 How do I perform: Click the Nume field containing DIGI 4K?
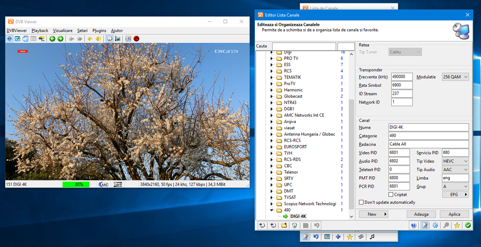click(429, 127)
